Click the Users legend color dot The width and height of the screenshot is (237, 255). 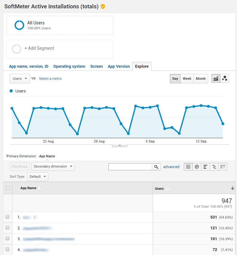tap(11, 91)
